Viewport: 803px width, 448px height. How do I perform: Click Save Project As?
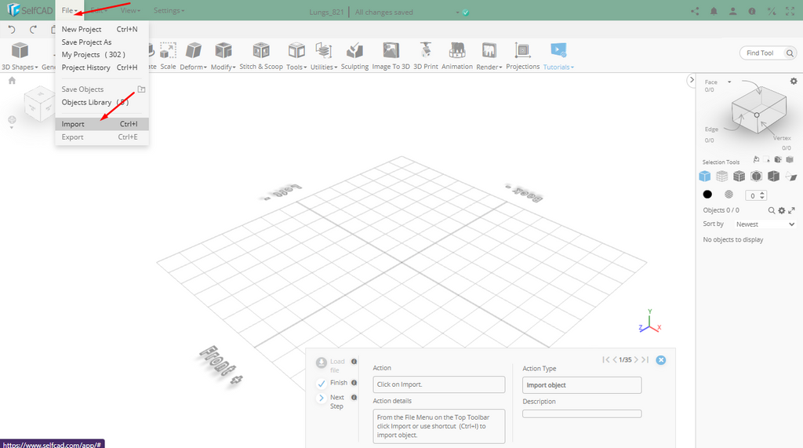pos(102,42)
